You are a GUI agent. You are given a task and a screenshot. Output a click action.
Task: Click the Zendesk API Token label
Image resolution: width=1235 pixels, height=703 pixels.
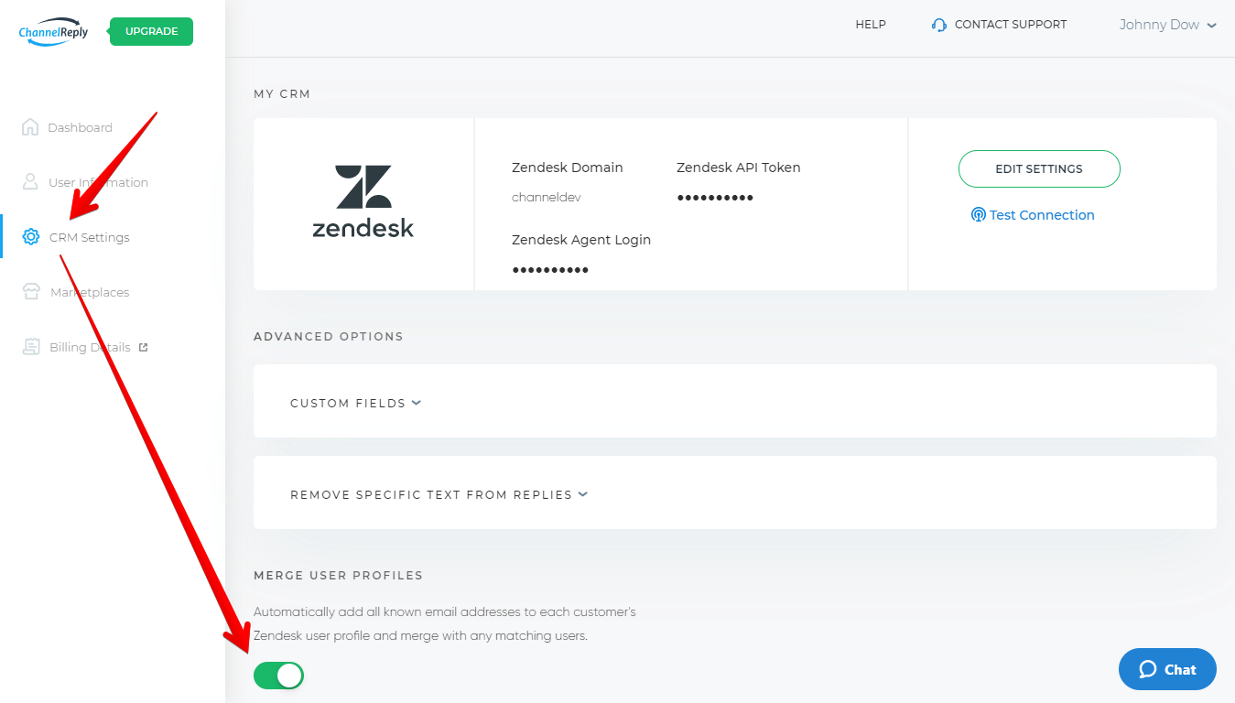pyautogui.click(x=739, y=168)
